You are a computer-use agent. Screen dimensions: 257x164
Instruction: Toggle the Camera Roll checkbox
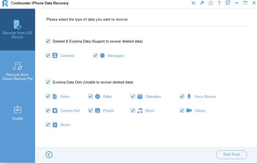48,111
